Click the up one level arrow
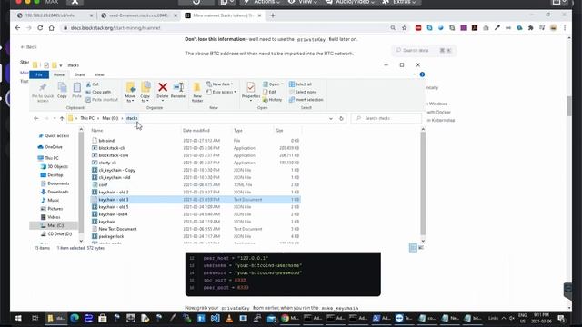 coord(62,118)
